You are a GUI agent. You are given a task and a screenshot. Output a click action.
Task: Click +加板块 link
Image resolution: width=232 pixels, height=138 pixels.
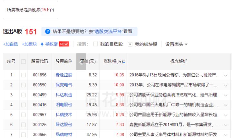point(29,44)
